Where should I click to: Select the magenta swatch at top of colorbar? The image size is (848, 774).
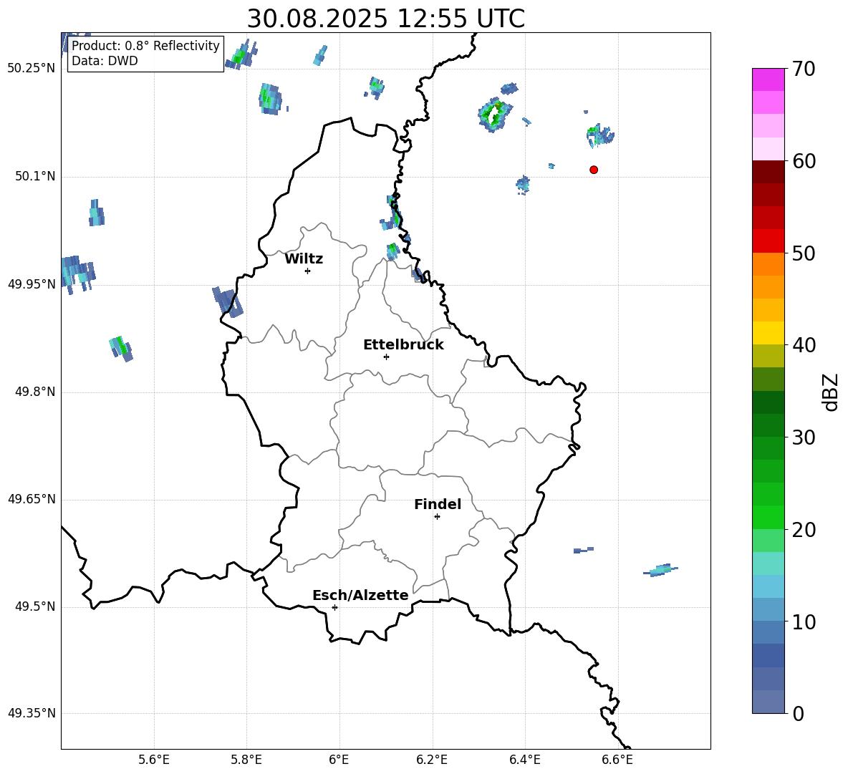coord(768,79)
